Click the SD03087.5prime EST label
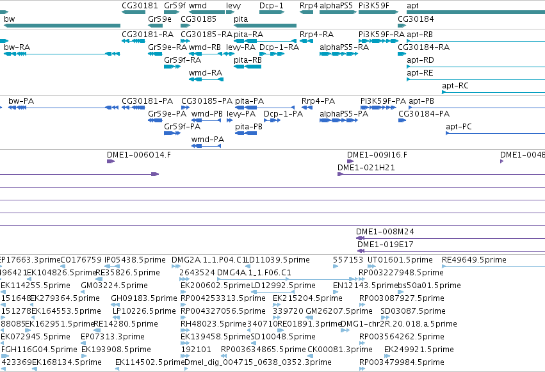The width and height of the screenshot is (545, 372). 413,311
